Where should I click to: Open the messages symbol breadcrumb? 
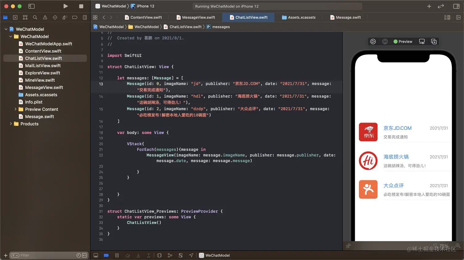point(218,27)
